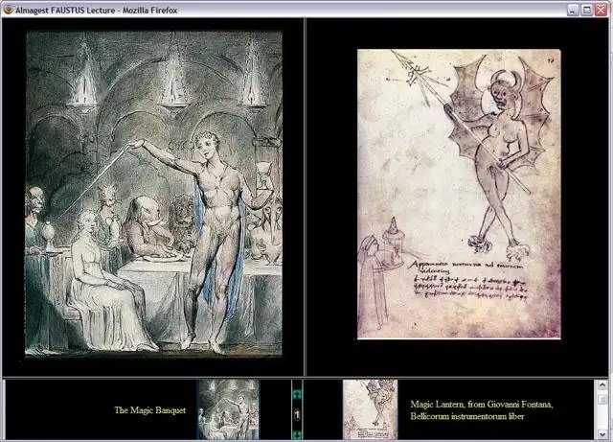Click the slide number 1 indicator

tap(297, 414)
